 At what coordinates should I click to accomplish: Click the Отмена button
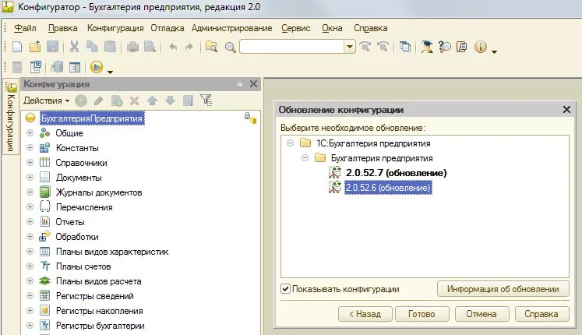point(481,314)
